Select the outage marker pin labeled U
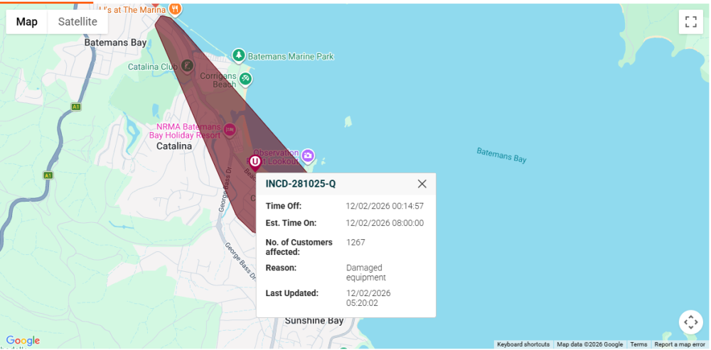 coord(255,163)
